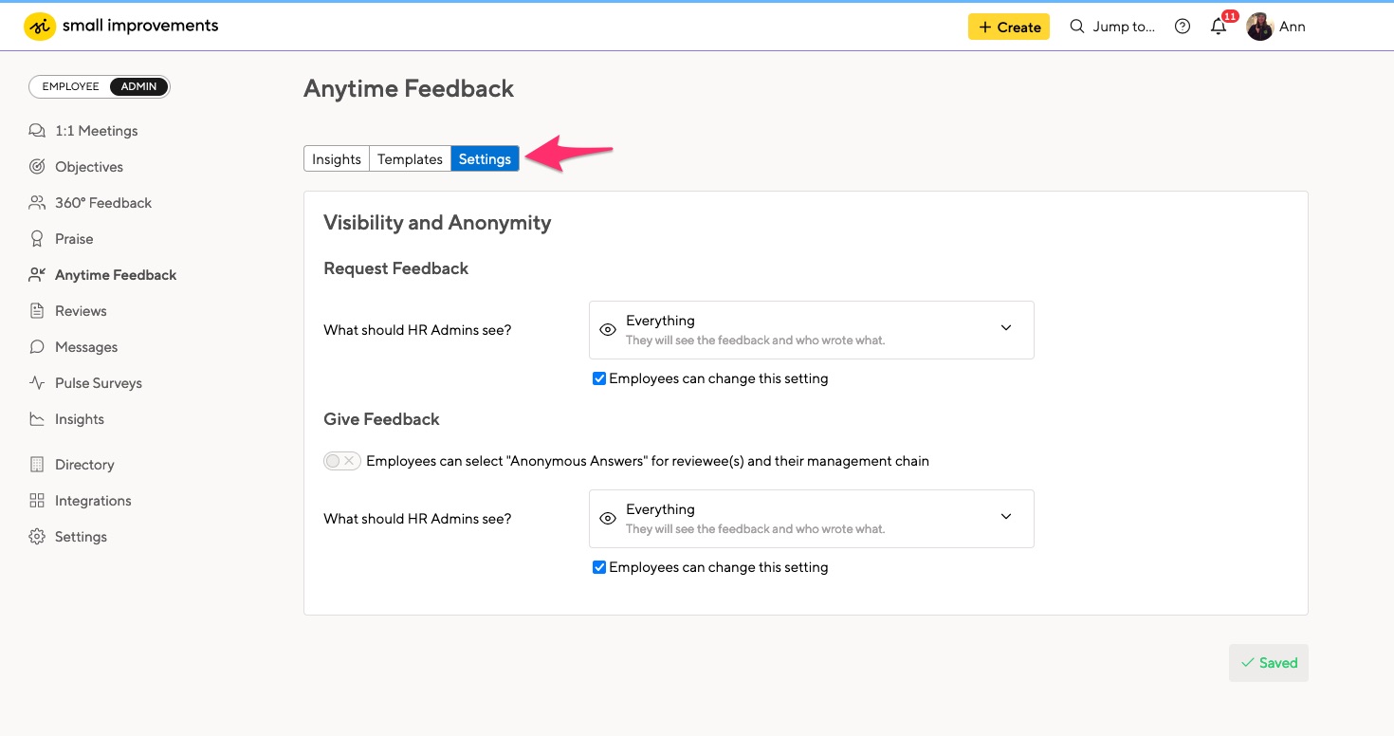Uncheck employees can change Request Feedback setting
Viewport: 1394px width, 736px height.
click(598, 377)
